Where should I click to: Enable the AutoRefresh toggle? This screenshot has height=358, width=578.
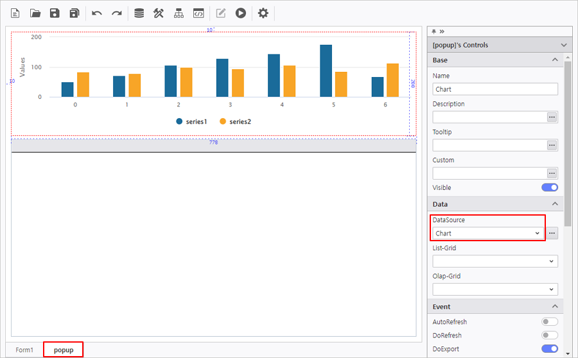tap(550, 321)
